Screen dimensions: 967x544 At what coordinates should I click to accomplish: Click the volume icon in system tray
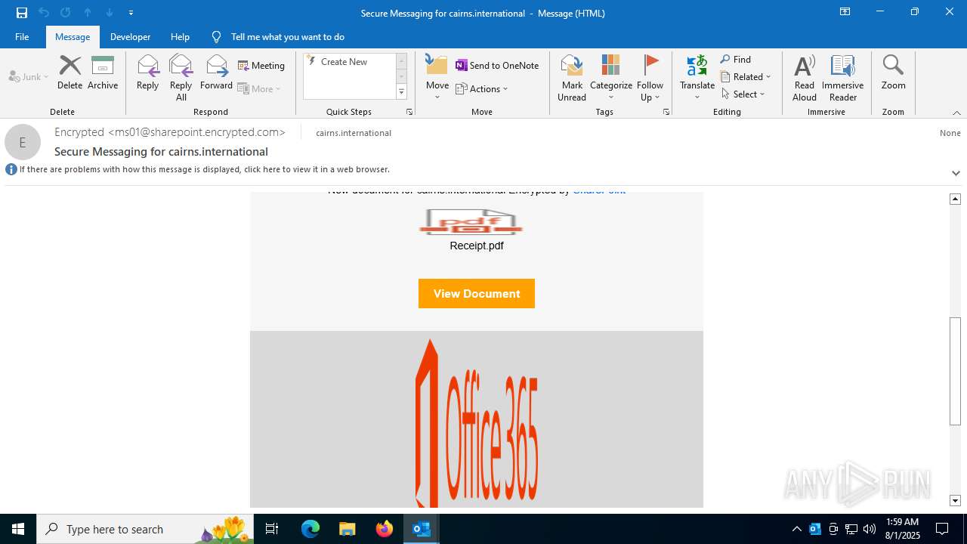click(870, 529)
